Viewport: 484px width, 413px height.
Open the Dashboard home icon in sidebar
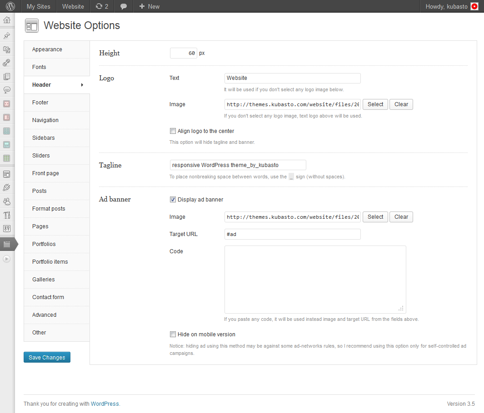pos(7,20)
